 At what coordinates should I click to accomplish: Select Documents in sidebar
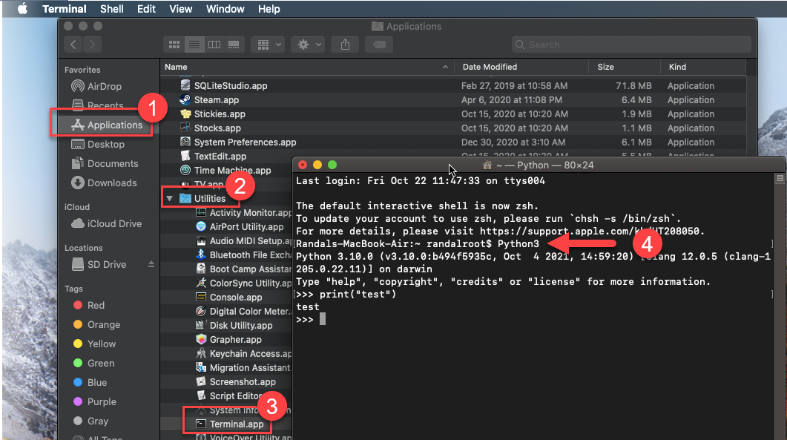point(105,164)
